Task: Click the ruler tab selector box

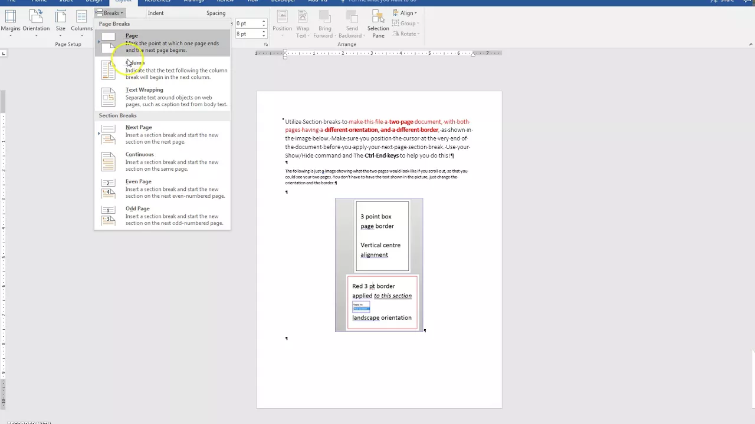Action: point(4,54)
